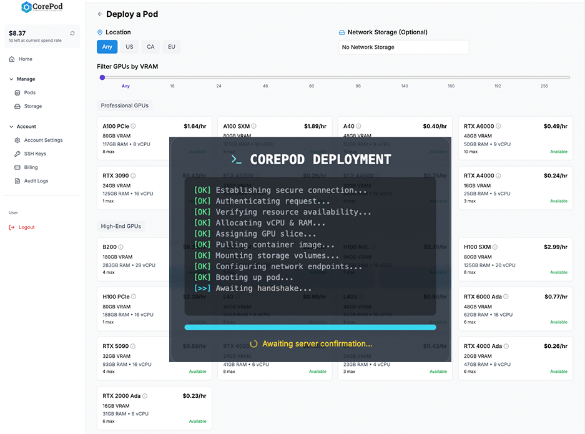Select CA as the location
The height and width of the screenshot is (434, 585).
coord(150,46)
